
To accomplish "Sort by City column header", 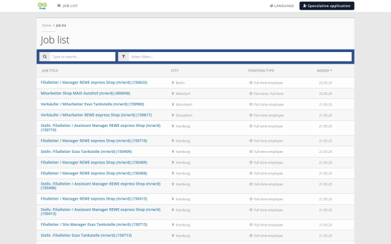I will [x=175, y=71].
